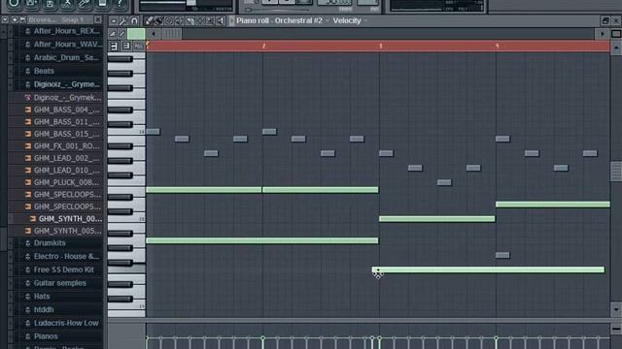Expand the After_Hours_REX folder
Viewport: 622px width, 349px height.
63,31
